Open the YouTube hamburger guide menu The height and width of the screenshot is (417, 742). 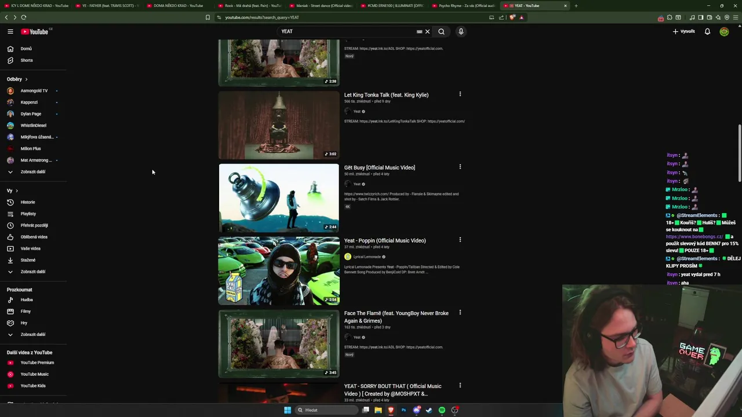[10, 31]
